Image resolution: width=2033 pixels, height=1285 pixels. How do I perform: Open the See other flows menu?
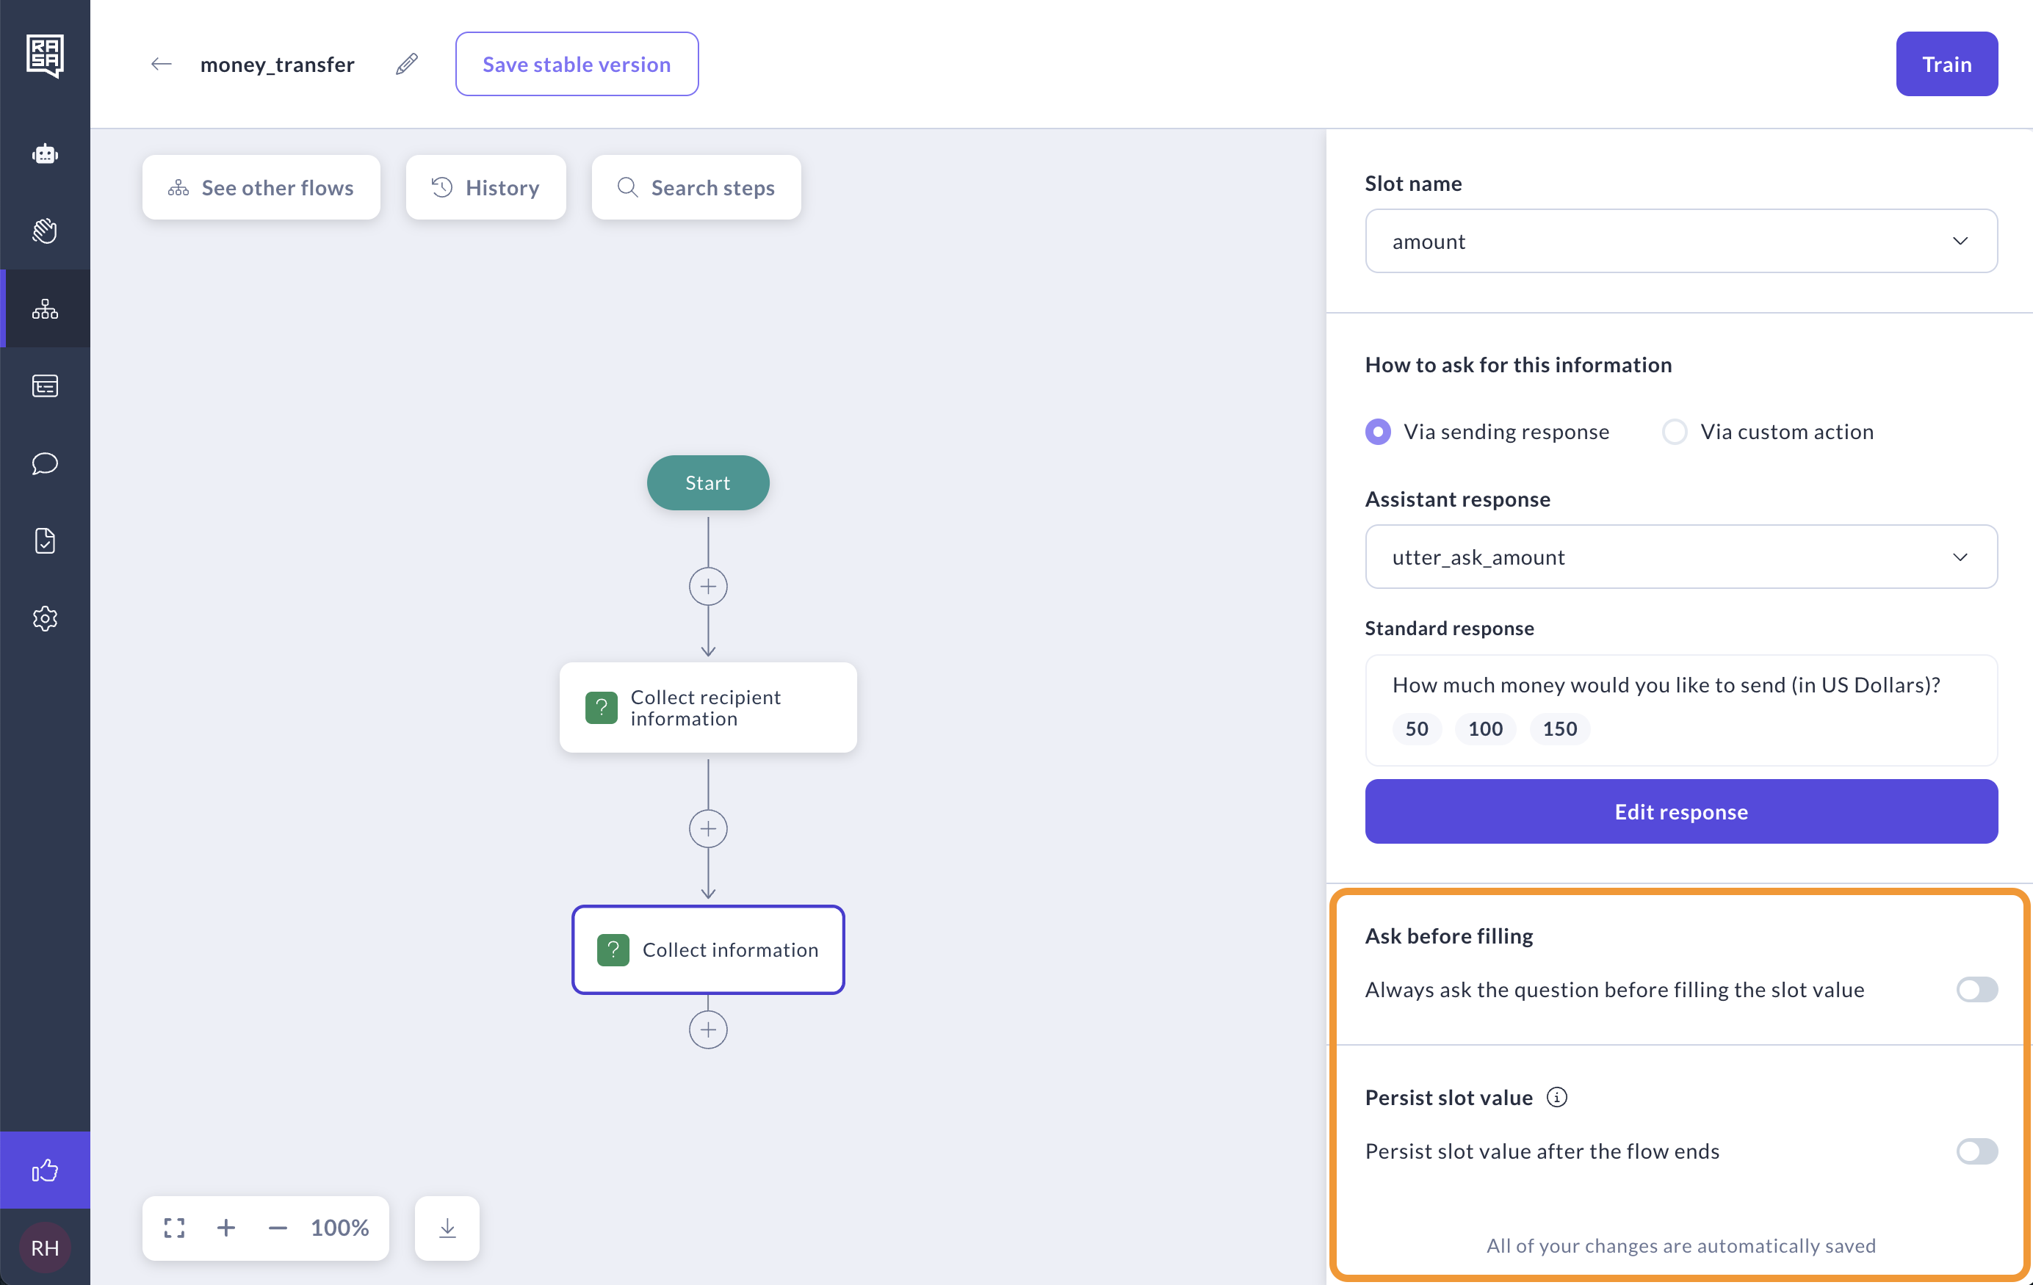[261, 187]
